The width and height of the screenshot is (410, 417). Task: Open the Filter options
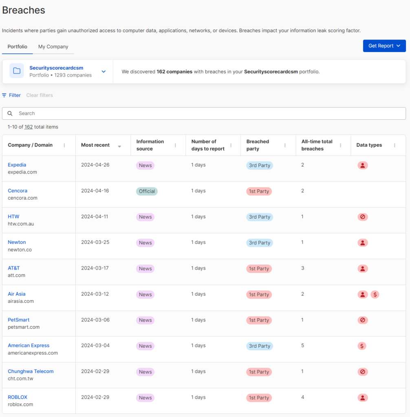11,95
